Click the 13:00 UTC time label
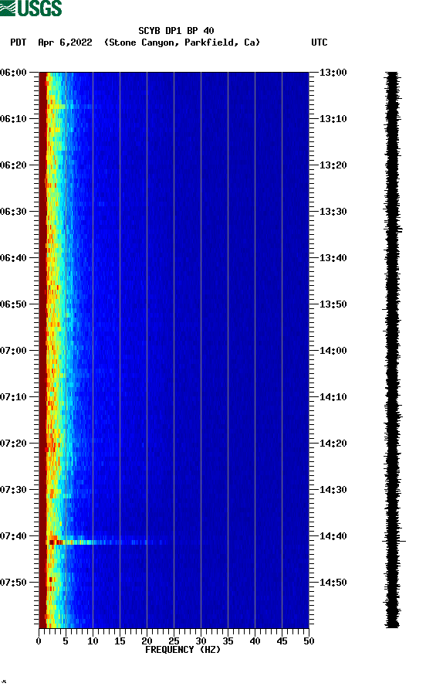426x690 pixels. click(x=333, y=72)
